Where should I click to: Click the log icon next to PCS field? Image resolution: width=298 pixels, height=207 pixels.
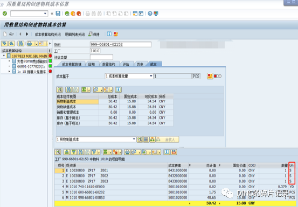[210, 76]
